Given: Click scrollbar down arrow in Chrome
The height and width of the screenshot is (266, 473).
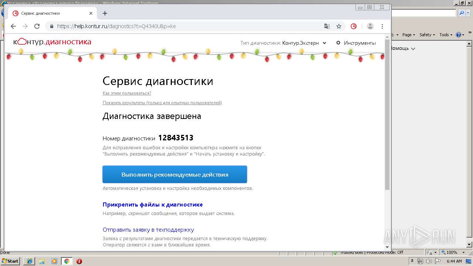Looking at the screenshot, I should coord(387,247).
